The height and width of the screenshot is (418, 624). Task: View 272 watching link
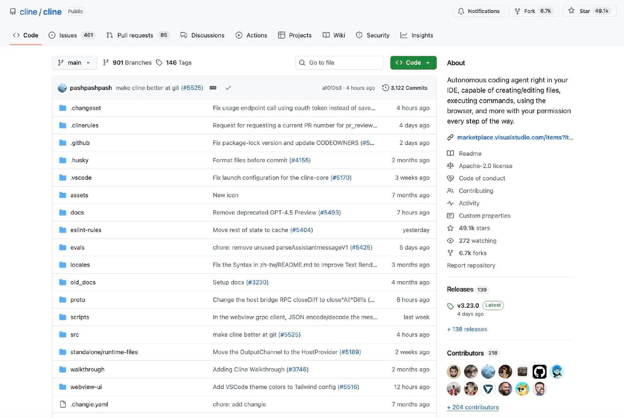477,241
